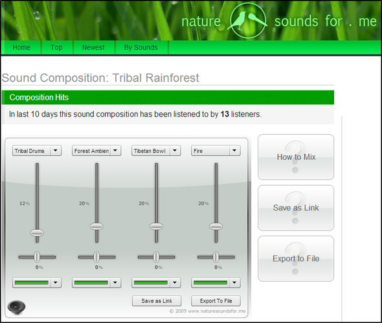The image size is (382, 323).
Task: Open the Top menu item
Action: [x=56, y=47]
